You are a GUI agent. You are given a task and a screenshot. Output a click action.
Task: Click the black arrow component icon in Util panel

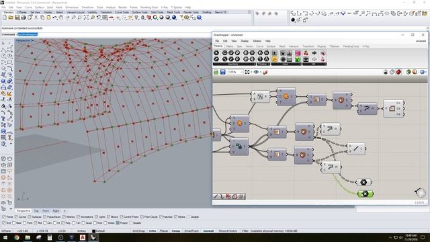click(x=314, y=52)
